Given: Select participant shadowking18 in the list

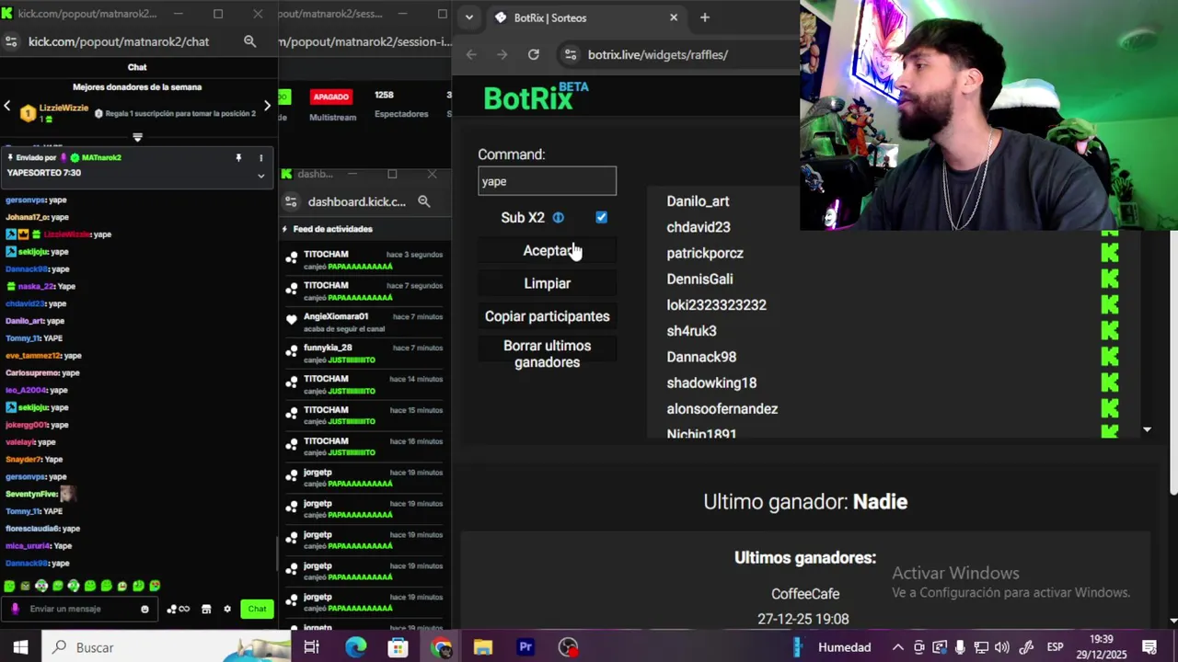Looking at the screenshot, I should tap(711, 382).
